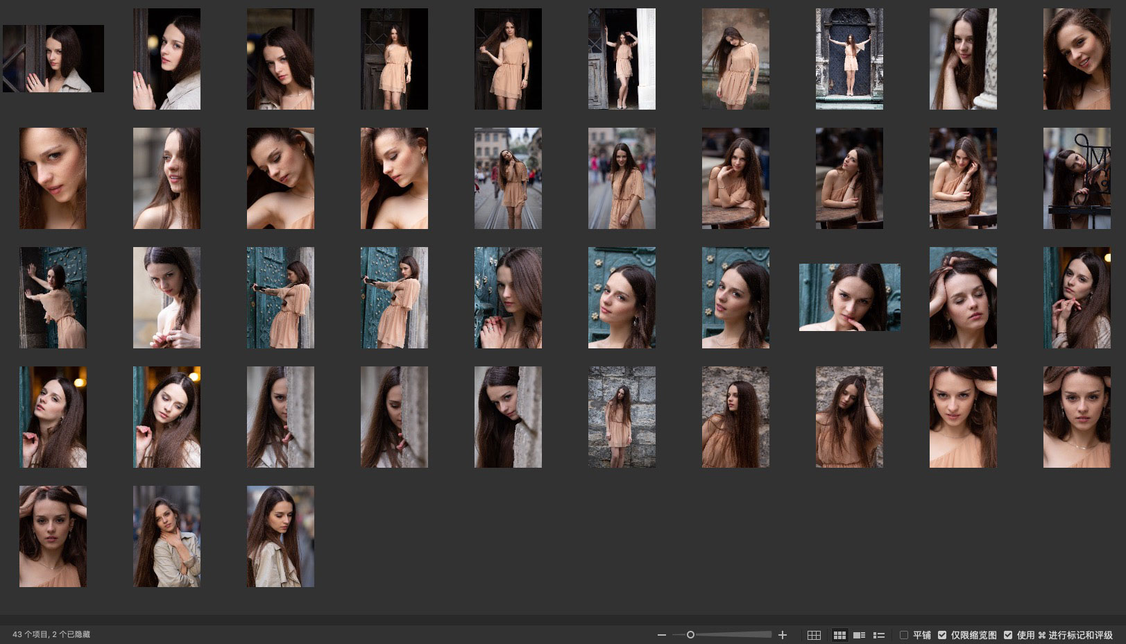Click the lock thumbnail grid icon
This screenshot has height=644, width=1126.
pos(814,635)
